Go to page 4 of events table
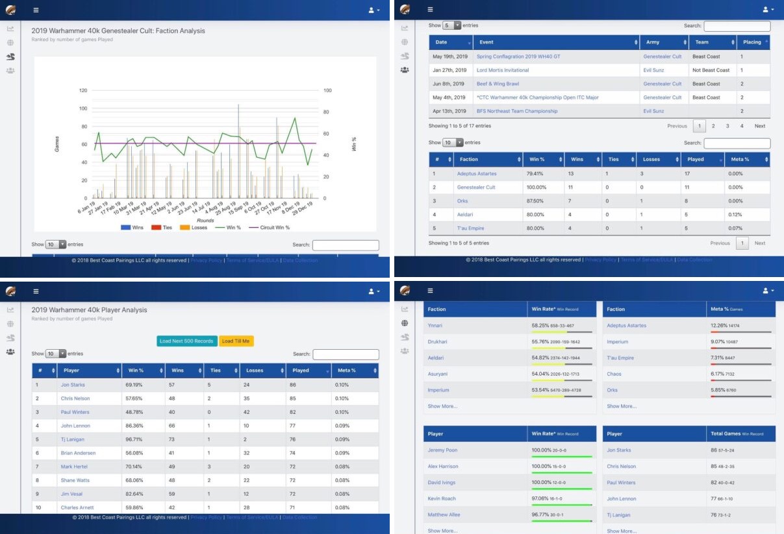Image resolution: width=784 pixels, height=534 pixels. pyautogui.click(x=742, y=126)
